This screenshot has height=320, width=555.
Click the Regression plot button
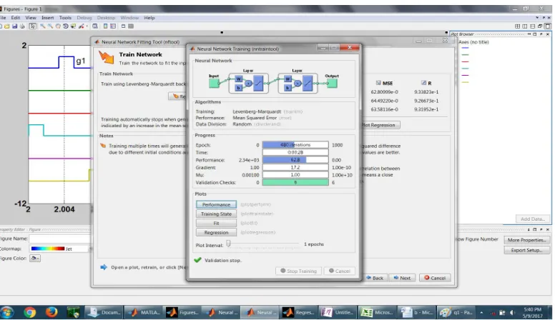pos(216,232)
